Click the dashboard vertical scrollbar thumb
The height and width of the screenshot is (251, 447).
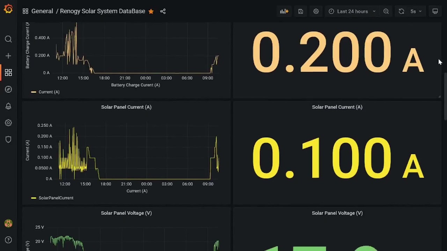pos(445,97)
